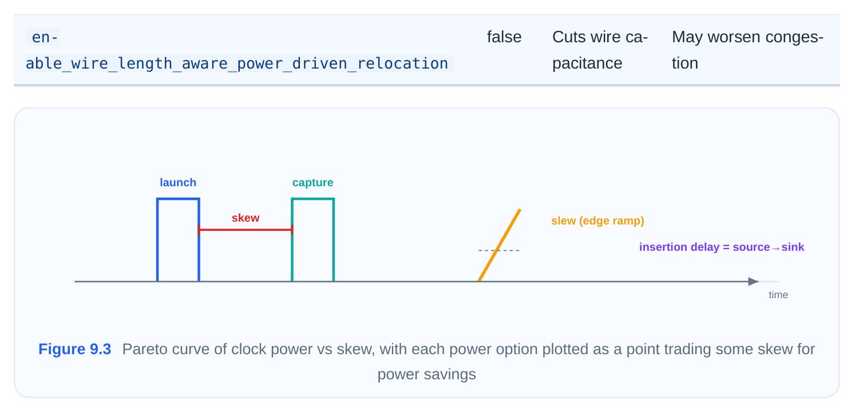Click the 'false' default value cell
The height and width of the screenshot is (413, 855).
tap(504, 37)
